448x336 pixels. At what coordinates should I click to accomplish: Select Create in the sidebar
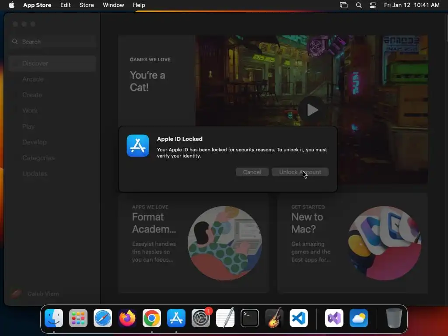(x=52, y=95)
